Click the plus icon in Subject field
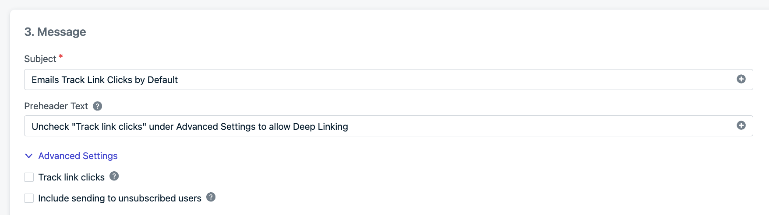Image resolution: width=769 pixels, height=215 pixels. [741, 79]
